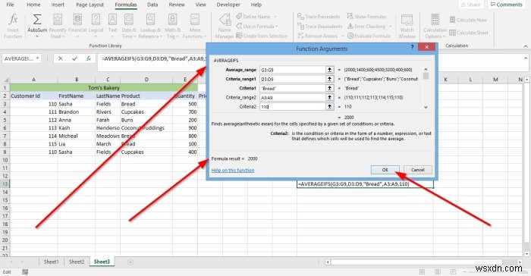Select all cells corner button
531x276 pixels.
5,80
